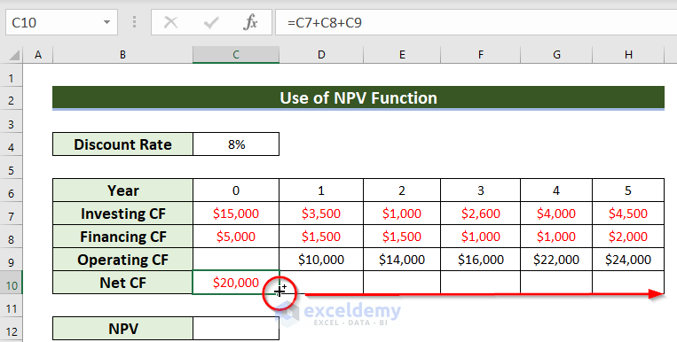Select the $20,000 Net CF cell
677x342 pixels.
coord(236,283)
